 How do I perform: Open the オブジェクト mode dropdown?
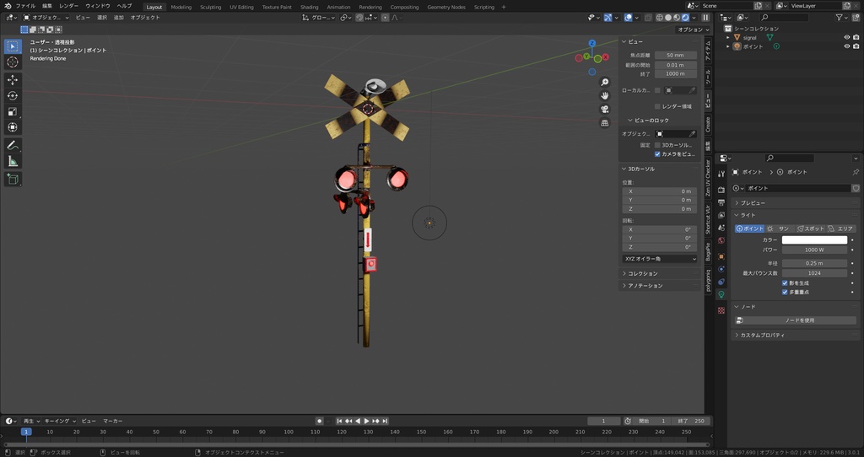[46, 18]
